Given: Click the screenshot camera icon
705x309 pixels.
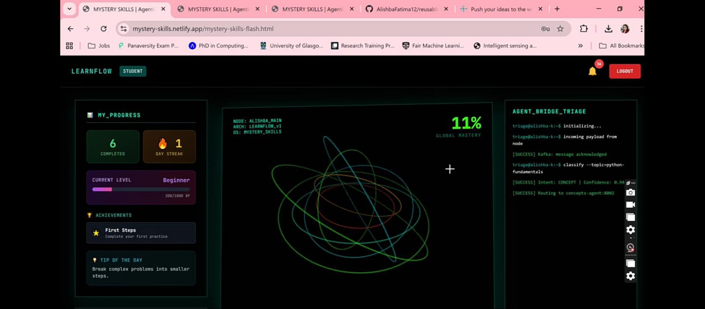Looking at the screenshot, I should coord(631,192).
